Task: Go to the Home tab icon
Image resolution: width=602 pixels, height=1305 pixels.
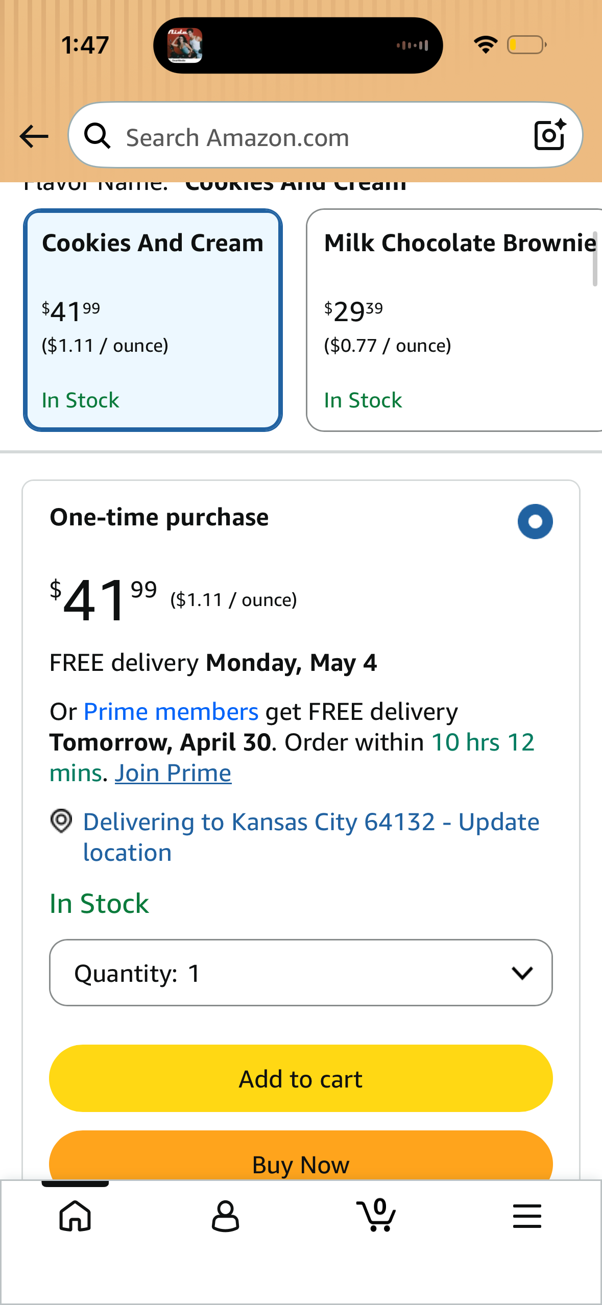Action: 75,1216
